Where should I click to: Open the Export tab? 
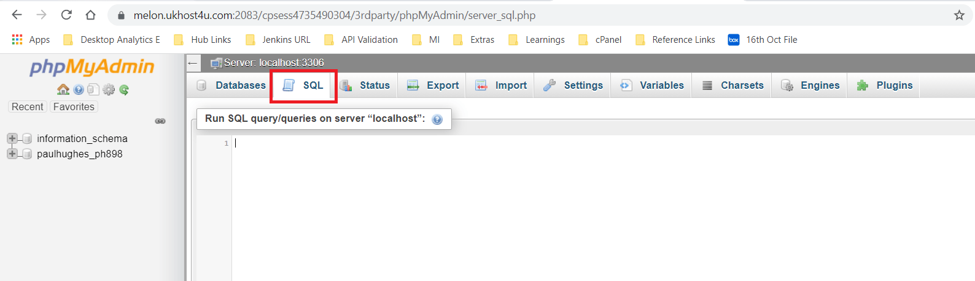point(433,86)
